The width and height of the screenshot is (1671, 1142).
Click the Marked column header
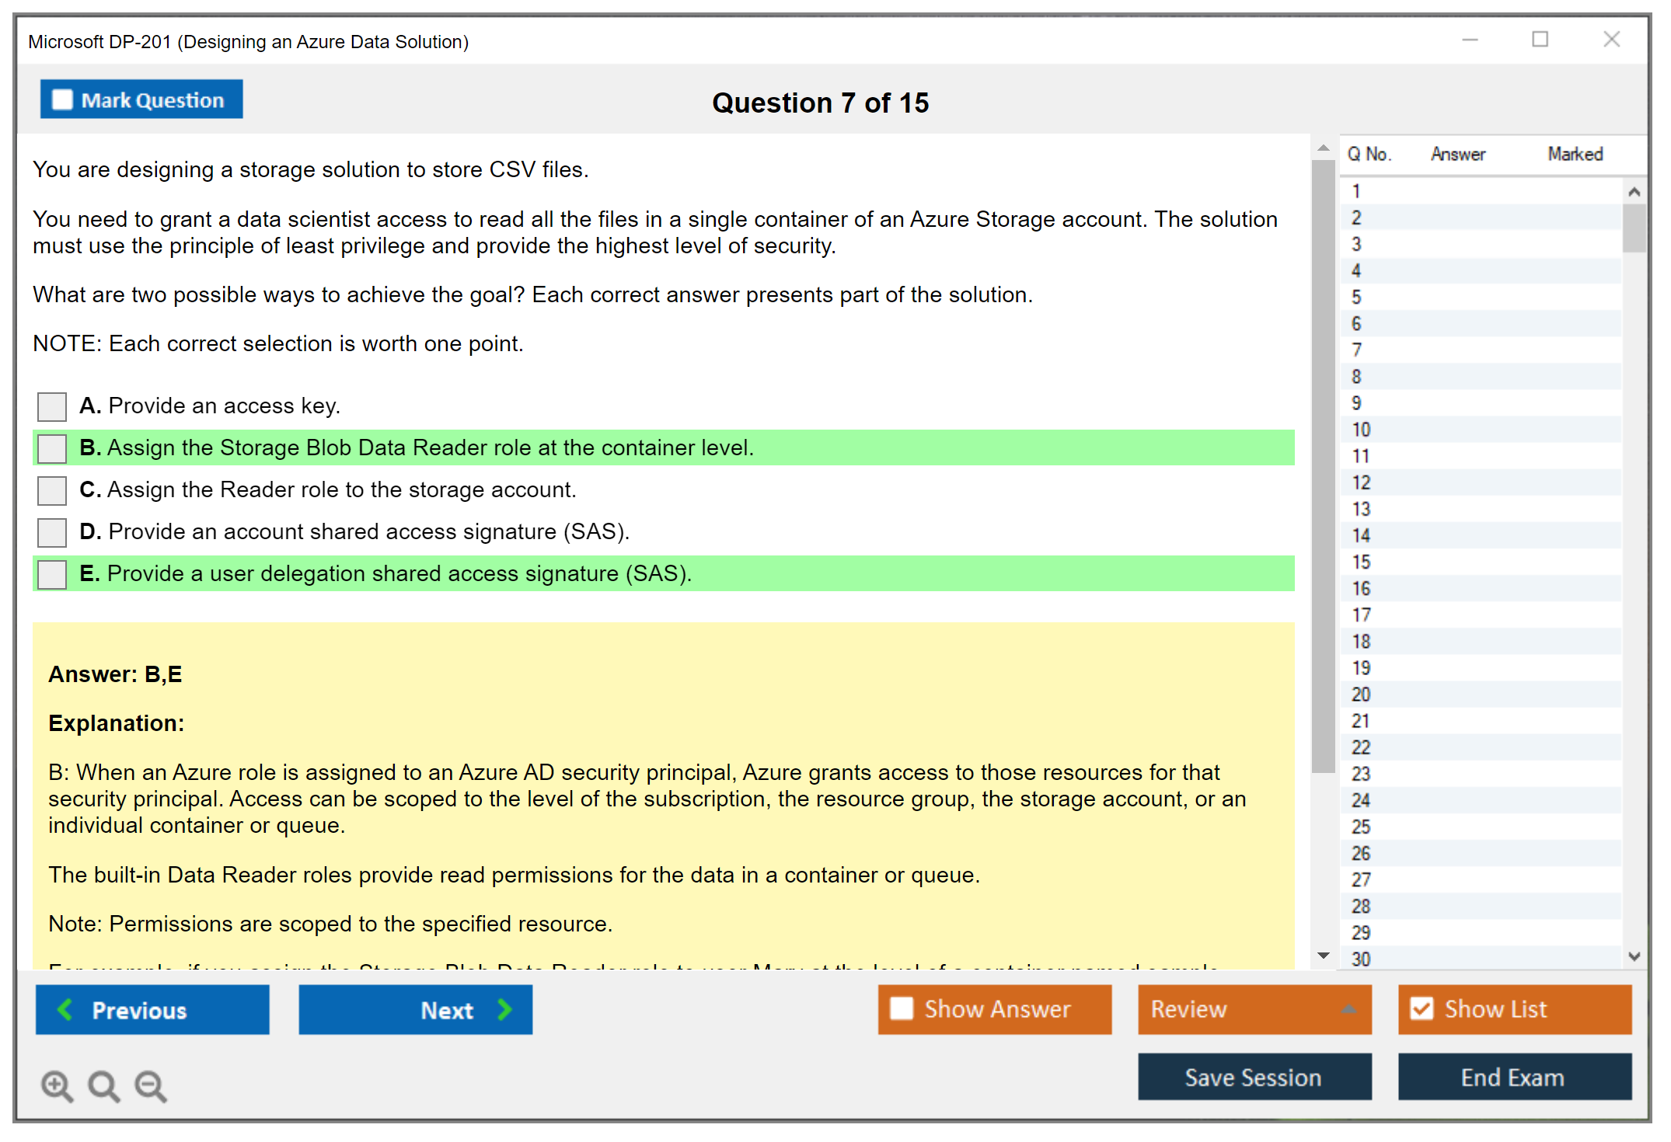tap(1575, 154)
